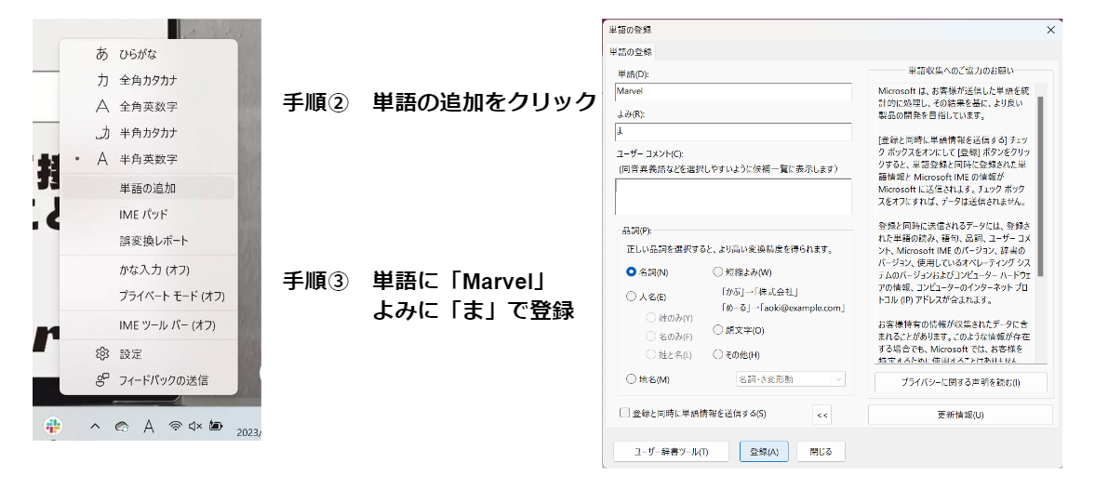Click the half-width A icon
Viewport: 1095px width, 489px height.
pos(102,159)
